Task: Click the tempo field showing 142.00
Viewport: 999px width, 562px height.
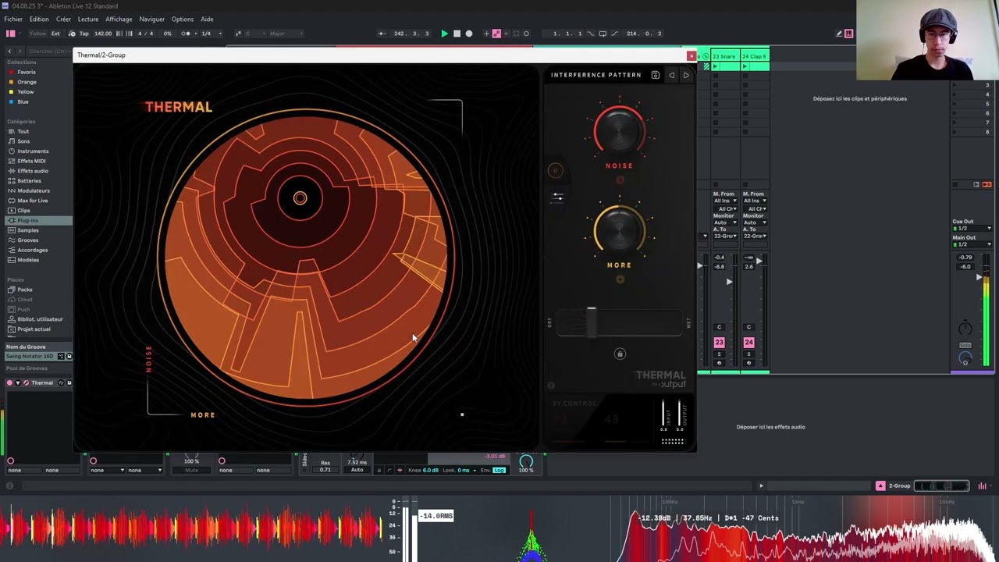Action: (x=103, y=34)
